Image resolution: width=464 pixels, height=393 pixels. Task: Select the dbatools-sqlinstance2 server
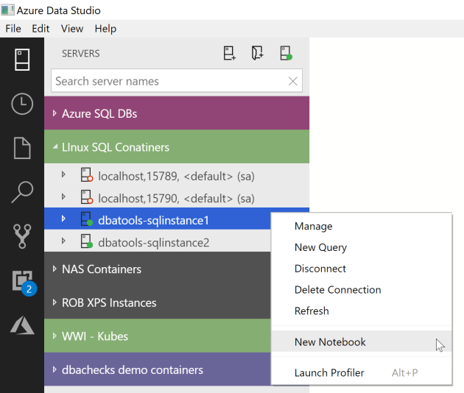point(153,242)
